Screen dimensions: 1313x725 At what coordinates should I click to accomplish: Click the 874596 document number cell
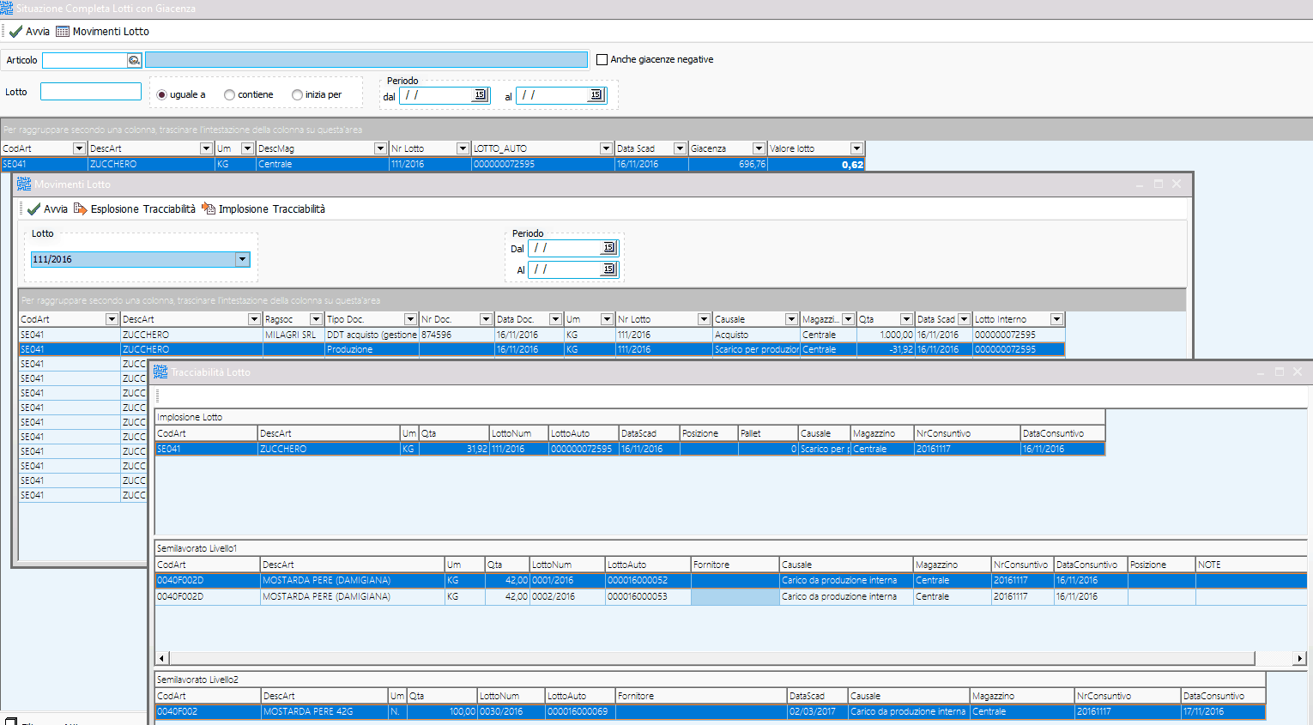click(x=457, y=335)
